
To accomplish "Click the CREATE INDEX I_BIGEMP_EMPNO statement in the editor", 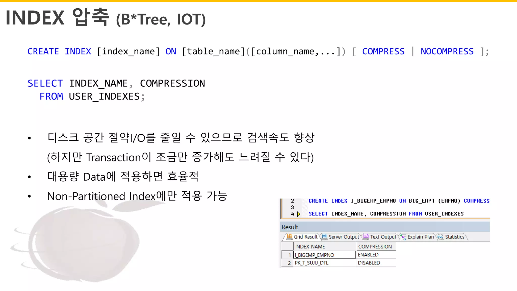I will 399,201.
